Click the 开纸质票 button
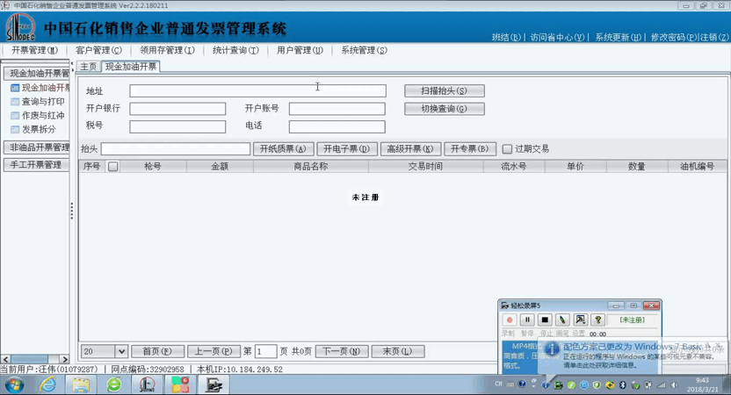The height and width of the screenshot is (395, 731). (284, 148)
